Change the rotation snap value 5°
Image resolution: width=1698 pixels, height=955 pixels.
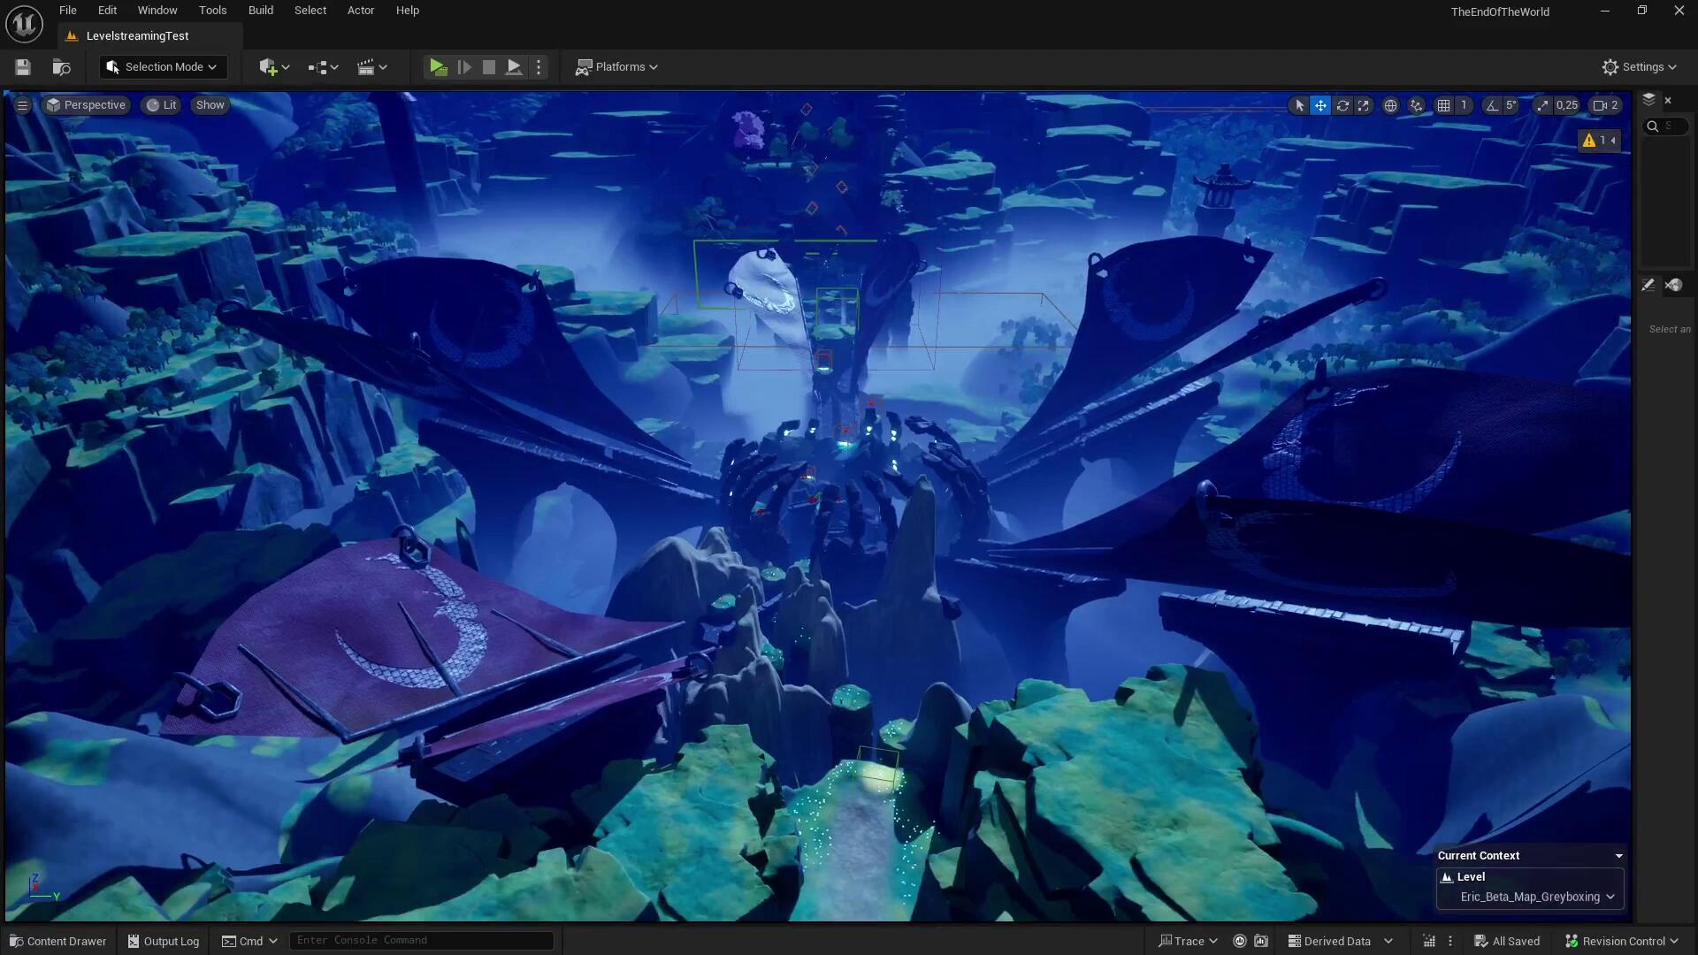1511,105
